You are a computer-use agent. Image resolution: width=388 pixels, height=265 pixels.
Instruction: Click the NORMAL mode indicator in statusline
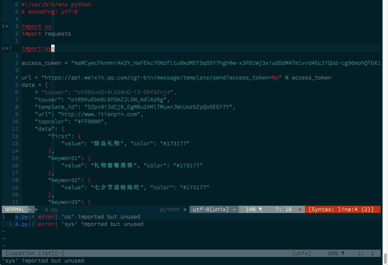[15, 209]
